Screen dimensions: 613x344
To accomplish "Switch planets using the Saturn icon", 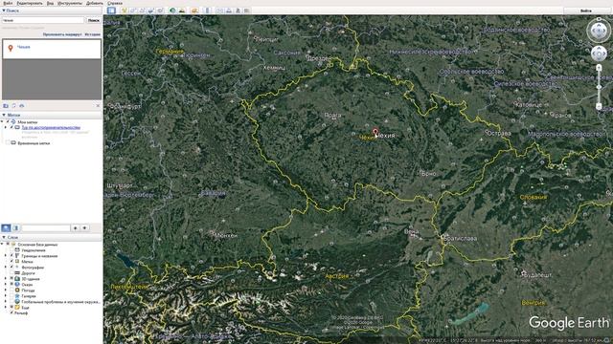I will coord(194,11).
